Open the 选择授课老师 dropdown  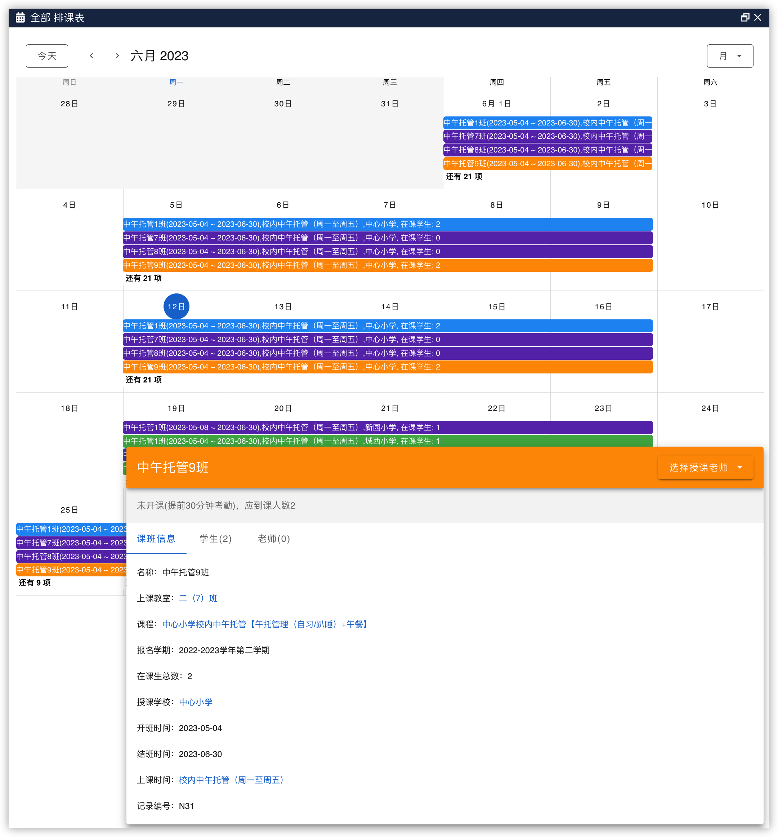[705, 467]
